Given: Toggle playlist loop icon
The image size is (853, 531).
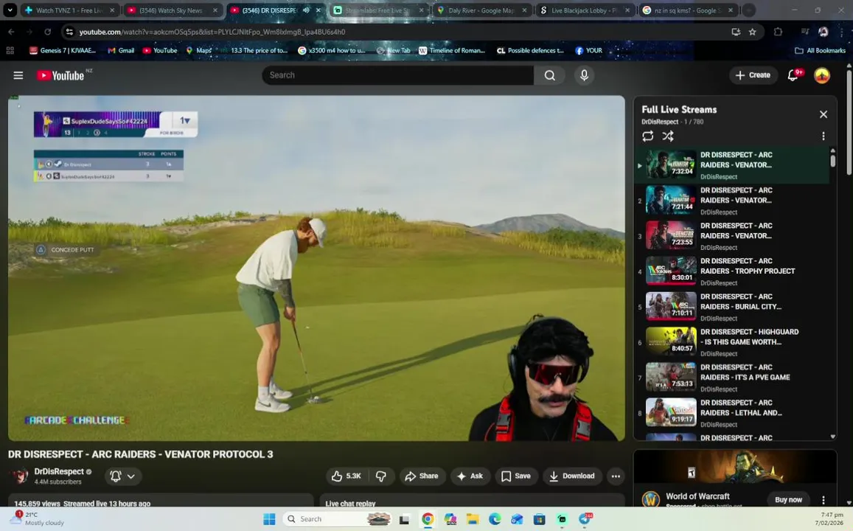Looking at the screenshot, I should (x=647, y=136).
